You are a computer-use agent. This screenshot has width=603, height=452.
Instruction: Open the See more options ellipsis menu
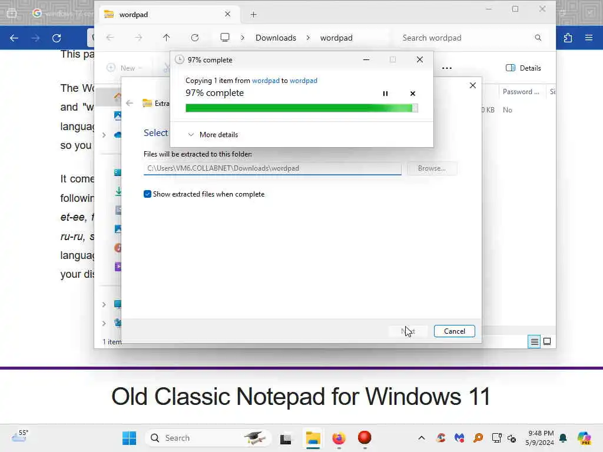tap(446, 68)
